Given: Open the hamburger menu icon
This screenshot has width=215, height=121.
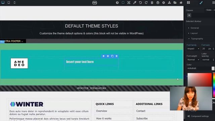Looking at the screenshot, I should [214, 3].
